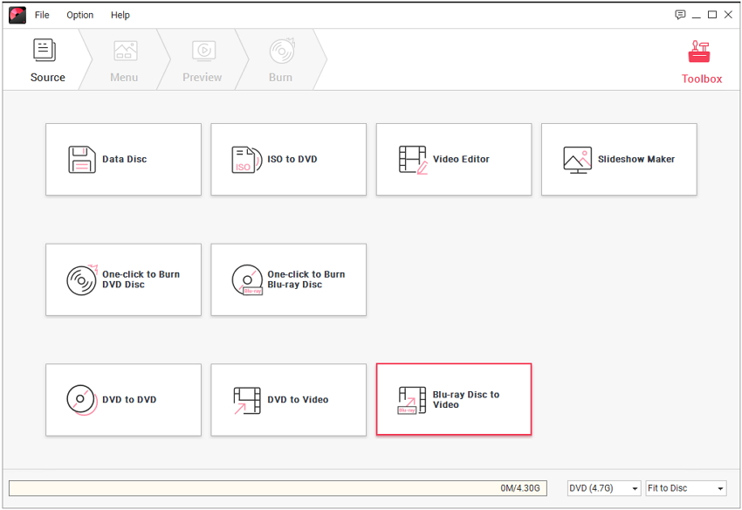Click the app logo in title bar
This screenshot has width=742, height=510.
pos(17,15)
